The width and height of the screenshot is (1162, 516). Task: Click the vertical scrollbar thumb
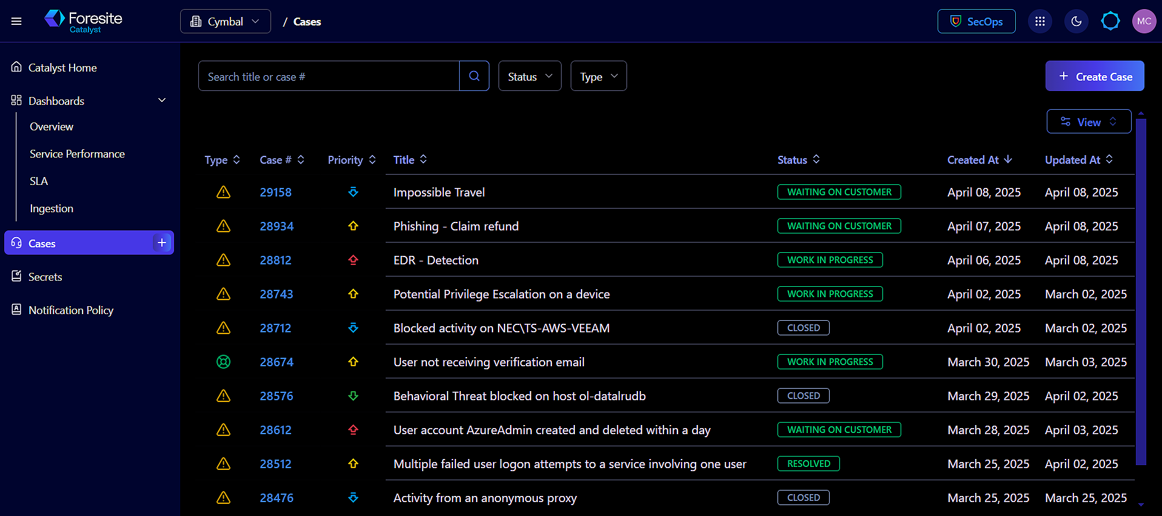tap(1141, 291)
